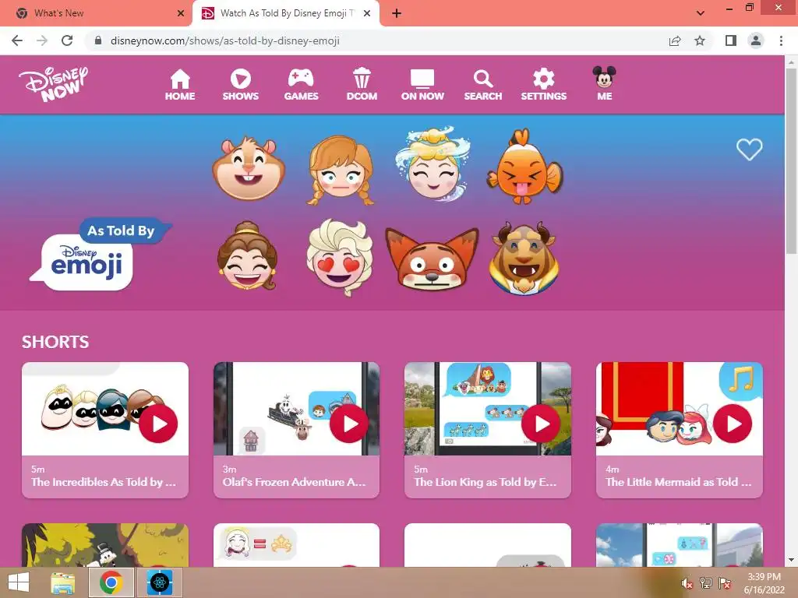Play Olaf's Frozen Adventure short

349,424
